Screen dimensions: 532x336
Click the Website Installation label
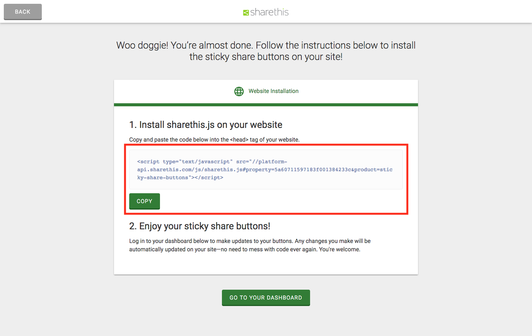(x=274, y=91)
